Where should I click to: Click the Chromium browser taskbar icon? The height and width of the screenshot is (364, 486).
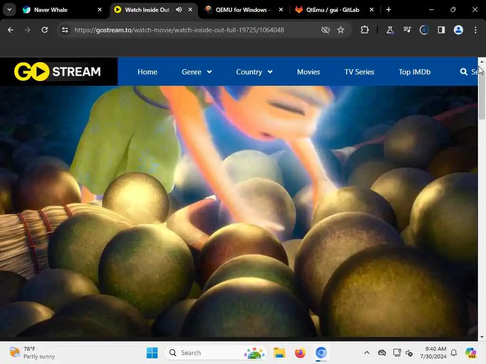pos(321,353)
